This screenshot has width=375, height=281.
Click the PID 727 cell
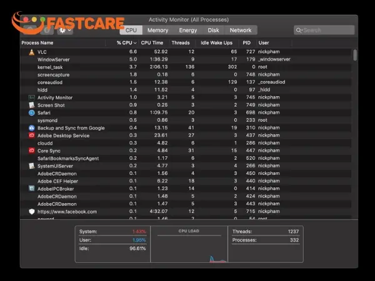251,52
